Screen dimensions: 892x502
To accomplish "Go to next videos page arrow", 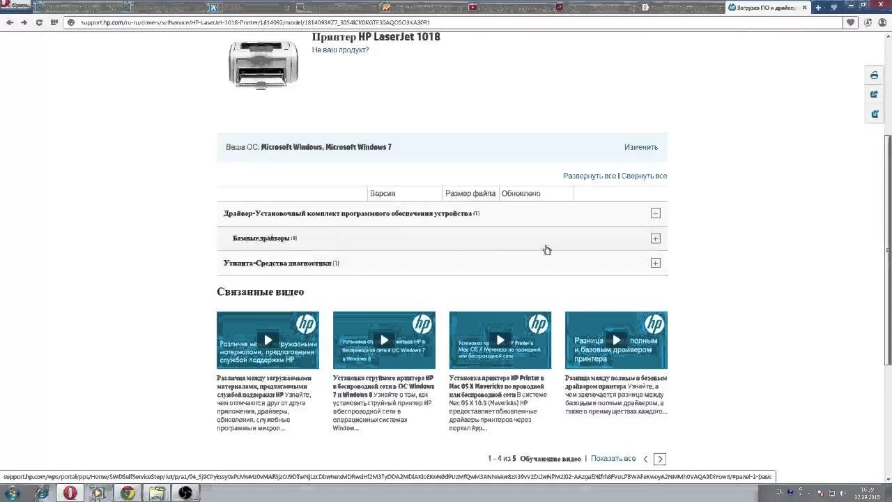I will pyautogui.click(x=660, y=459).
